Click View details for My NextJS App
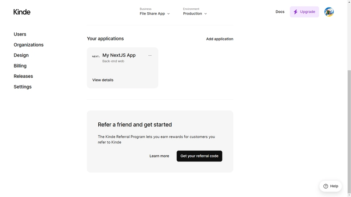Image resolution: width=351 pixels, height=197 pixels. point(103,80)
